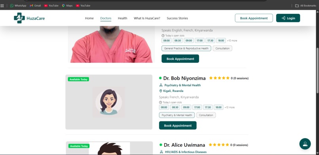Open the Psychiatry & Mental Health specialty link
The height and width of the screenshot is (155, 319).
tap(182, 85)
